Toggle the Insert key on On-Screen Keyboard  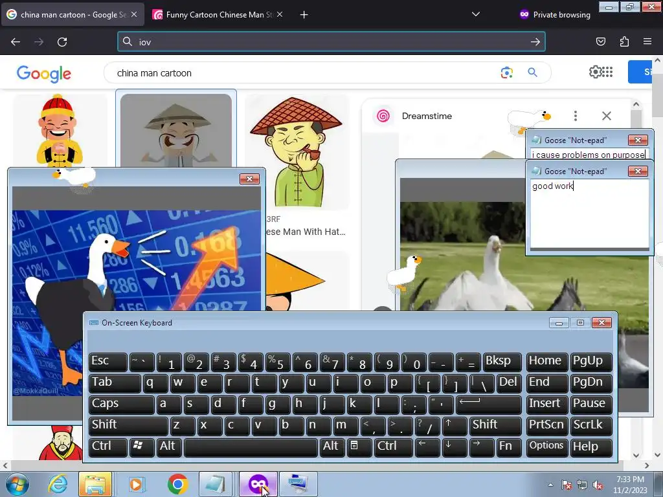click(546, 404)
